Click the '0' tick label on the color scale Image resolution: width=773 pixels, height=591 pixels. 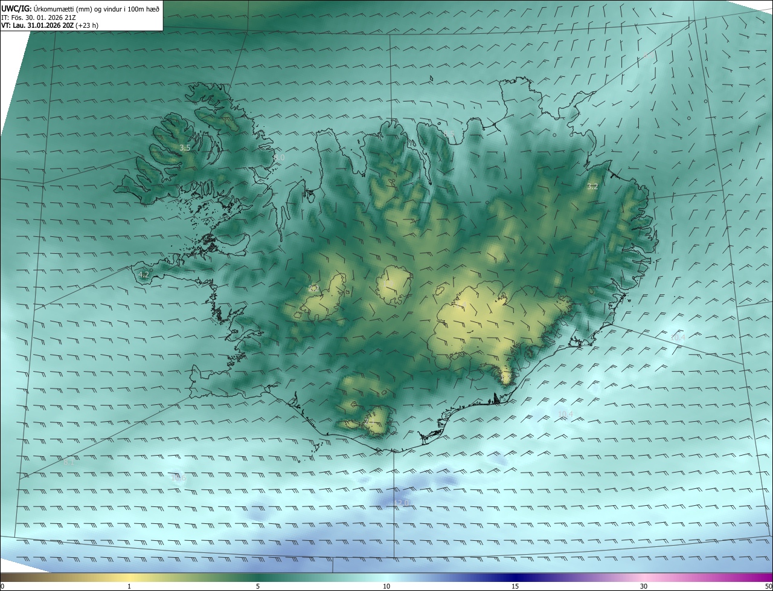(x=2, y=586)
